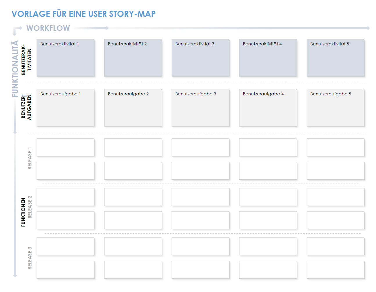Select the Benutzeraufgabe 2 card

coord(133,108)
